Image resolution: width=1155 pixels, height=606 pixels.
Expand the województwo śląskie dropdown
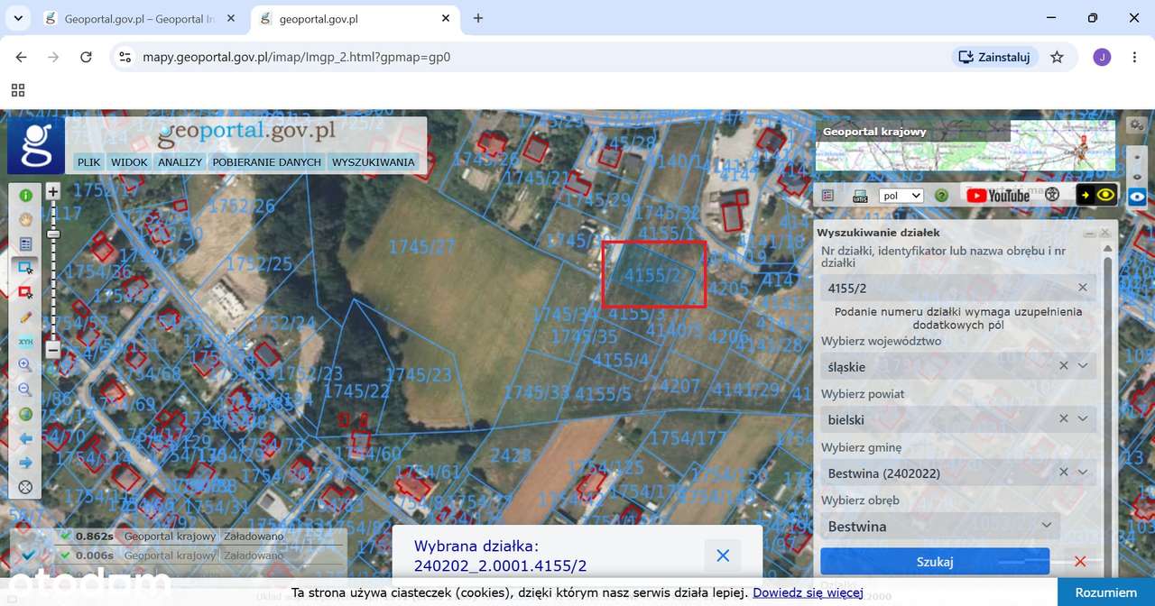click(1083, 366)
